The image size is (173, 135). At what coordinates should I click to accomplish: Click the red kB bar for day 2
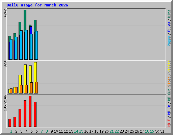(x=15, y=122)
